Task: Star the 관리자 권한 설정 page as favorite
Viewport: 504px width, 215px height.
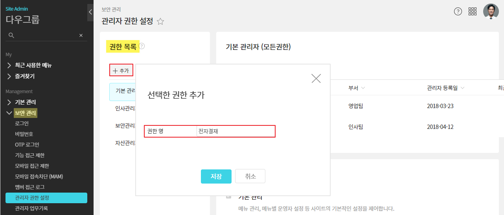Action: [160, 22]
